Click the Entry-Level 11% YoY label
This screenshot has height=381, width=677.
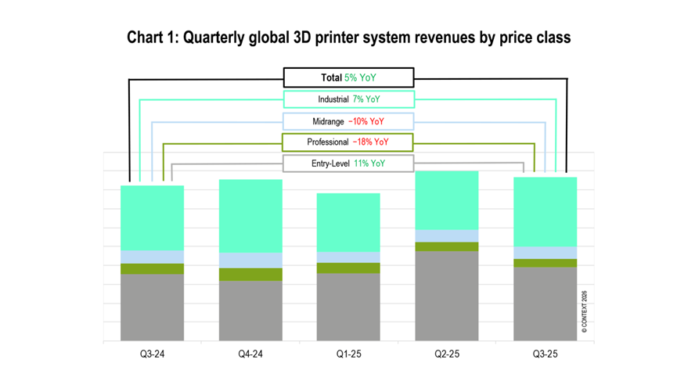[x=348, y=164]
